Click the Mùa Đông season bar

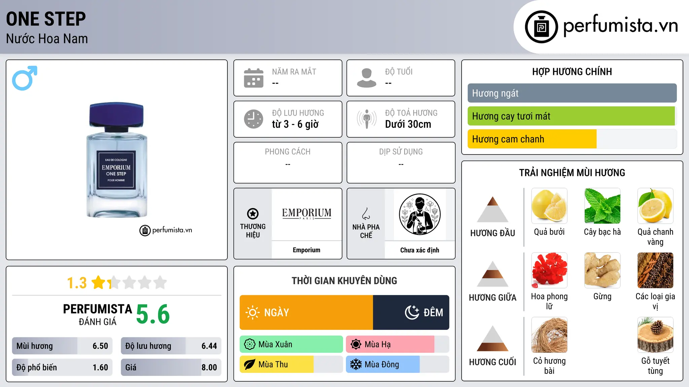pyautogui.click(x=397, y=364)
